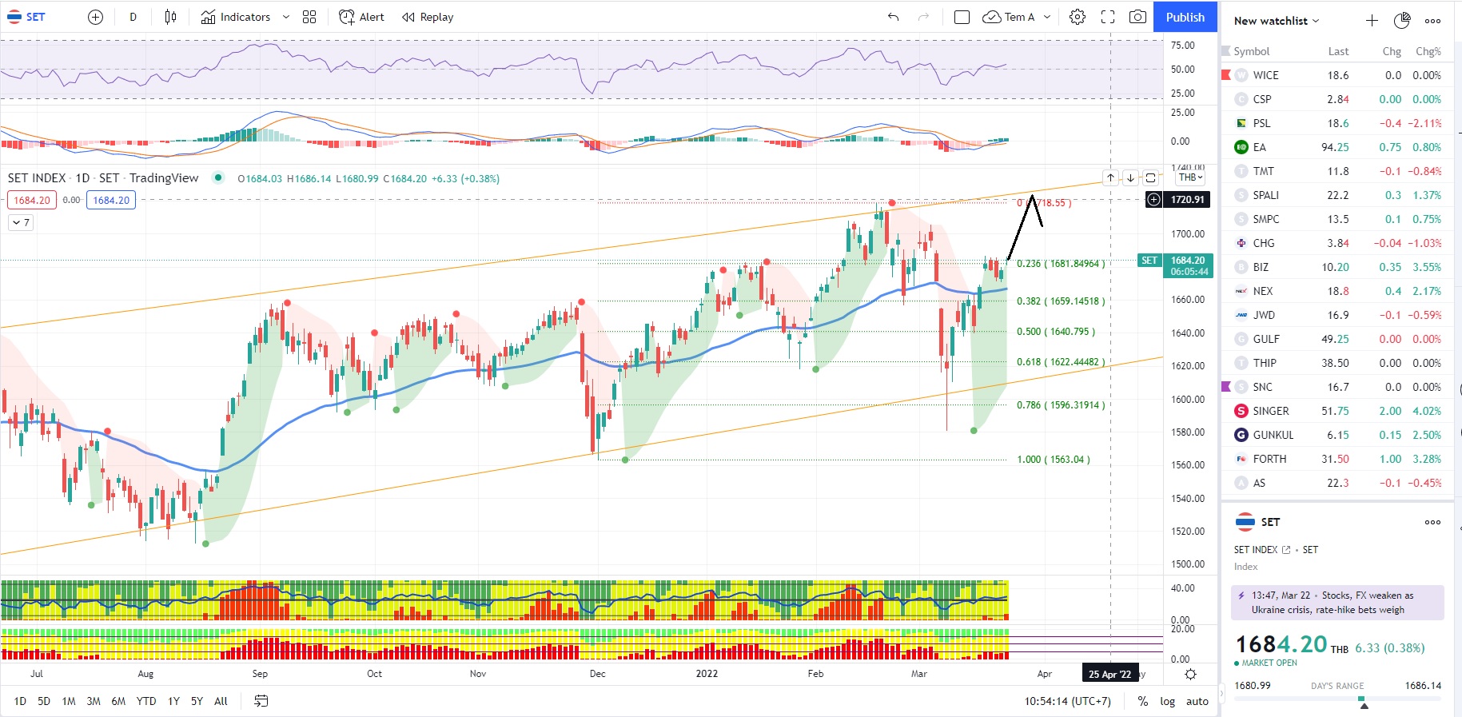Open the Indicators dialog
This screenshot has height=717, width=1462.
236,17
